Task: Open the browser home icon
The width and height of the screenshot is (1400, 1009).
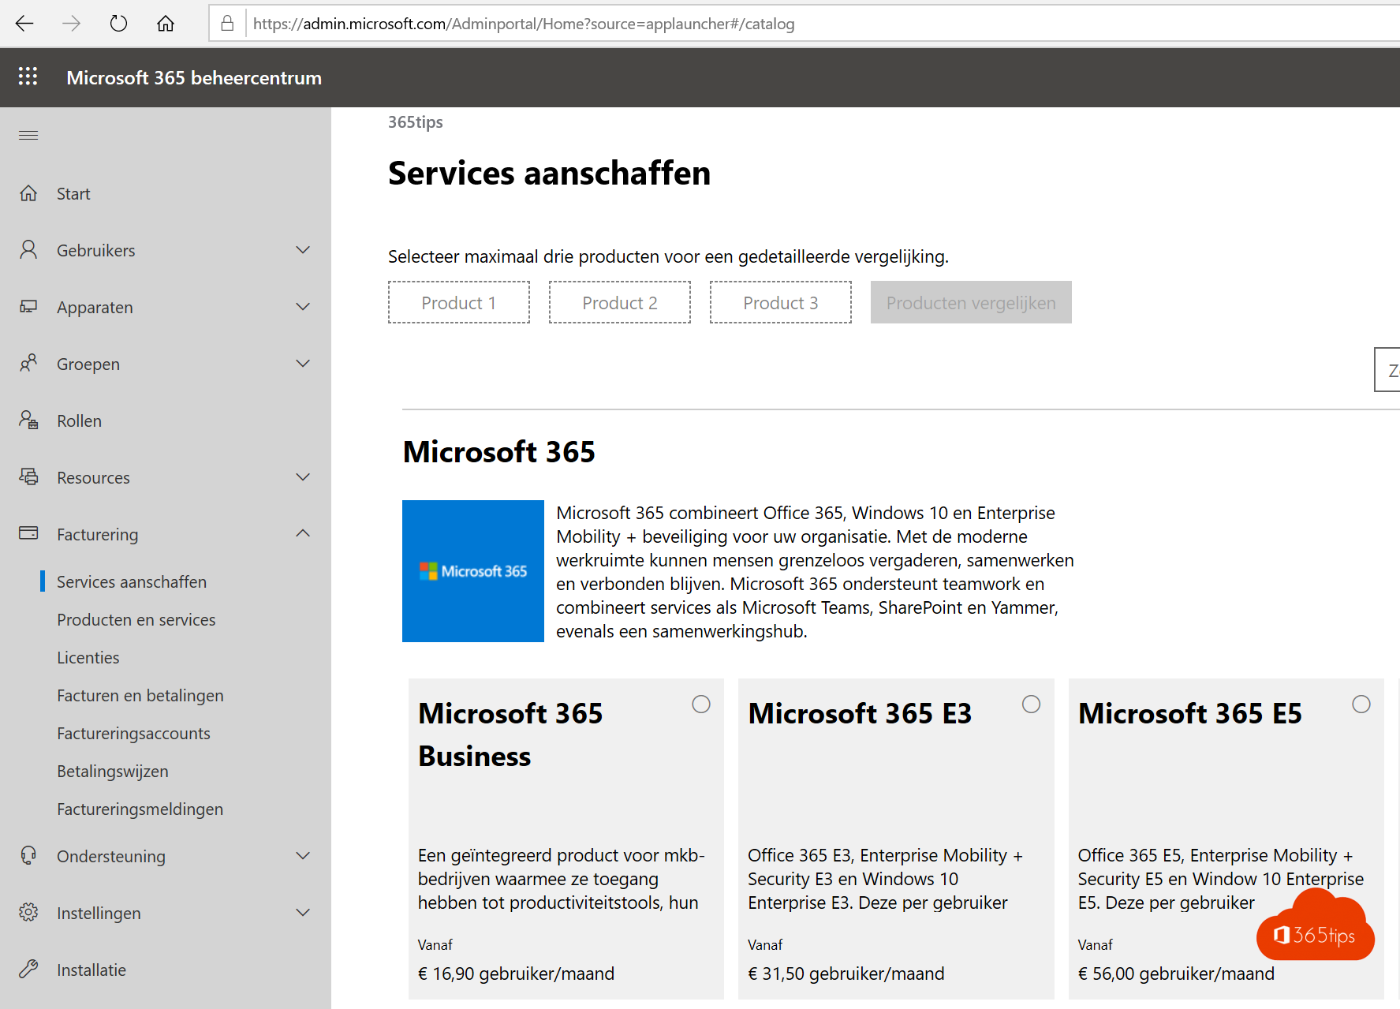Action: click(x=166, y=24)
